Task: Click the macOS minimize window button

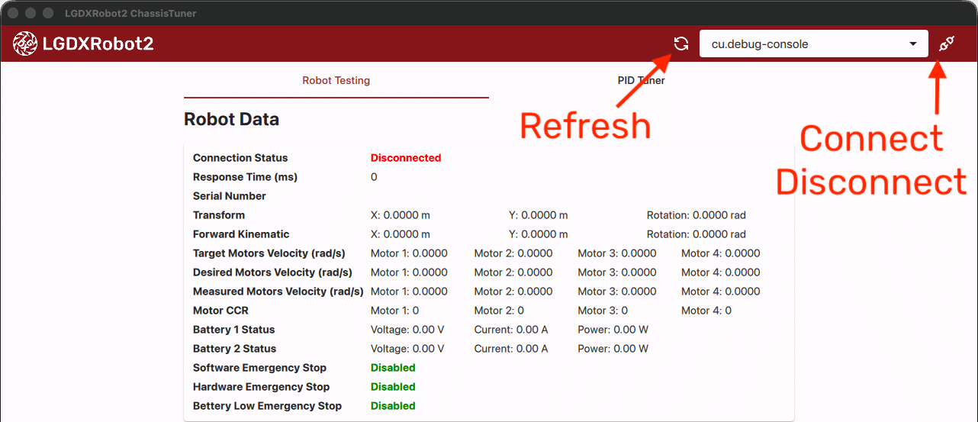Action: tap(31, 13)
